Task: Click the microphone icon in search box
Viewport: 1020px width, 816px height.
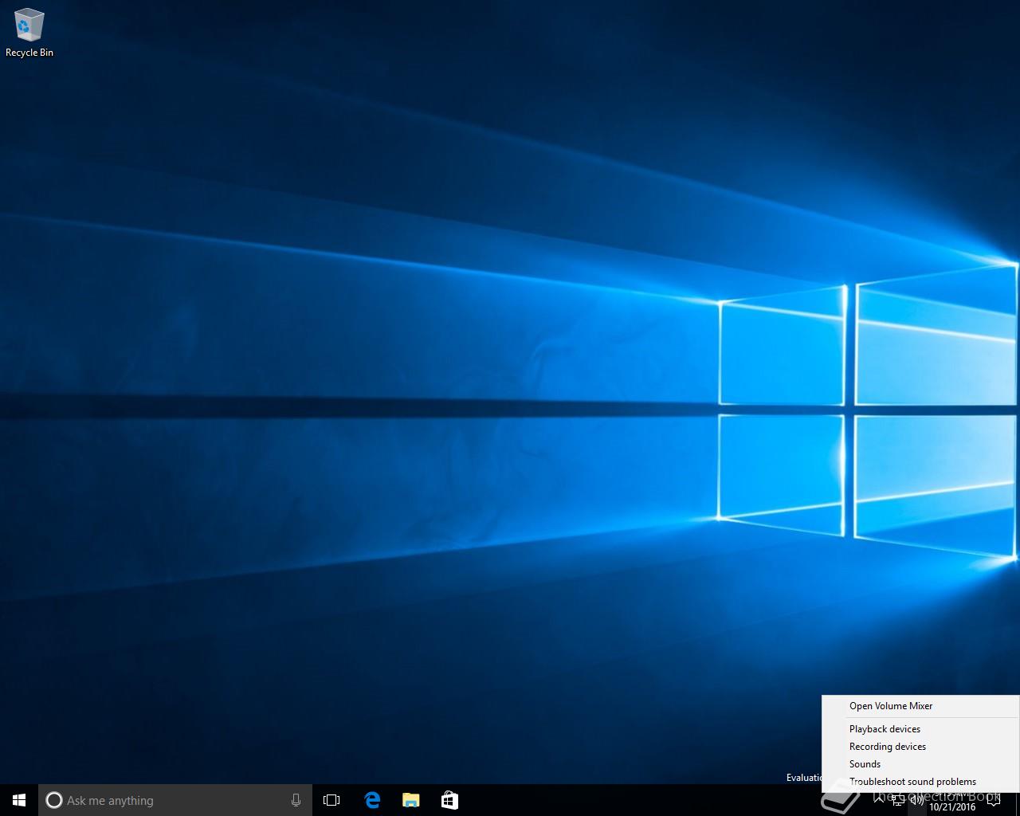Action: point(296,800)
